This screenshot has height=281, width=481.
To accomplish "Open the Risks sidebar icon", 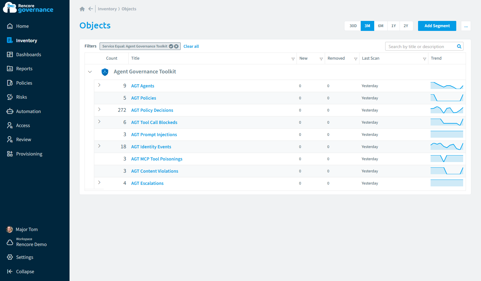I will (x=10, y=97).
